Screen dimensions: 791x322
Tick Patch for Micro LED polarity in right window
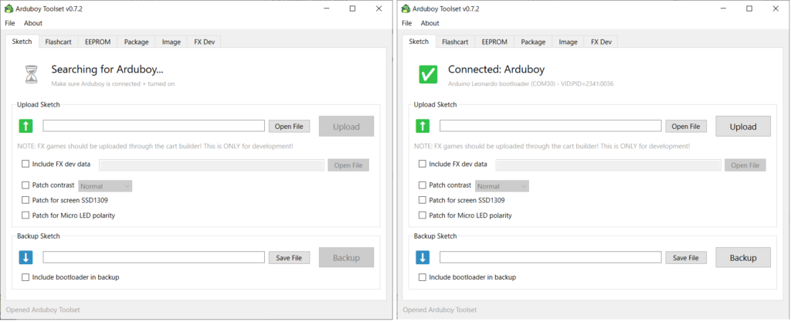coord(423,215)
